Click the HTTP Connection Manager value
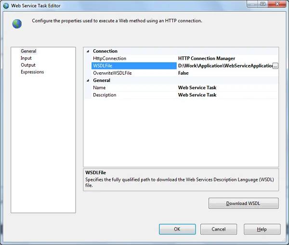Image resolution: width=289 pixels, height=245 pixels. (207, 58)
